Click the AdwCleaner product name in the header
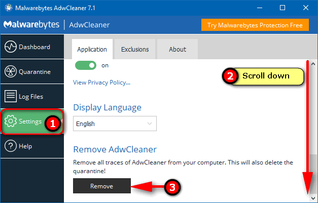 pos(89,25)
